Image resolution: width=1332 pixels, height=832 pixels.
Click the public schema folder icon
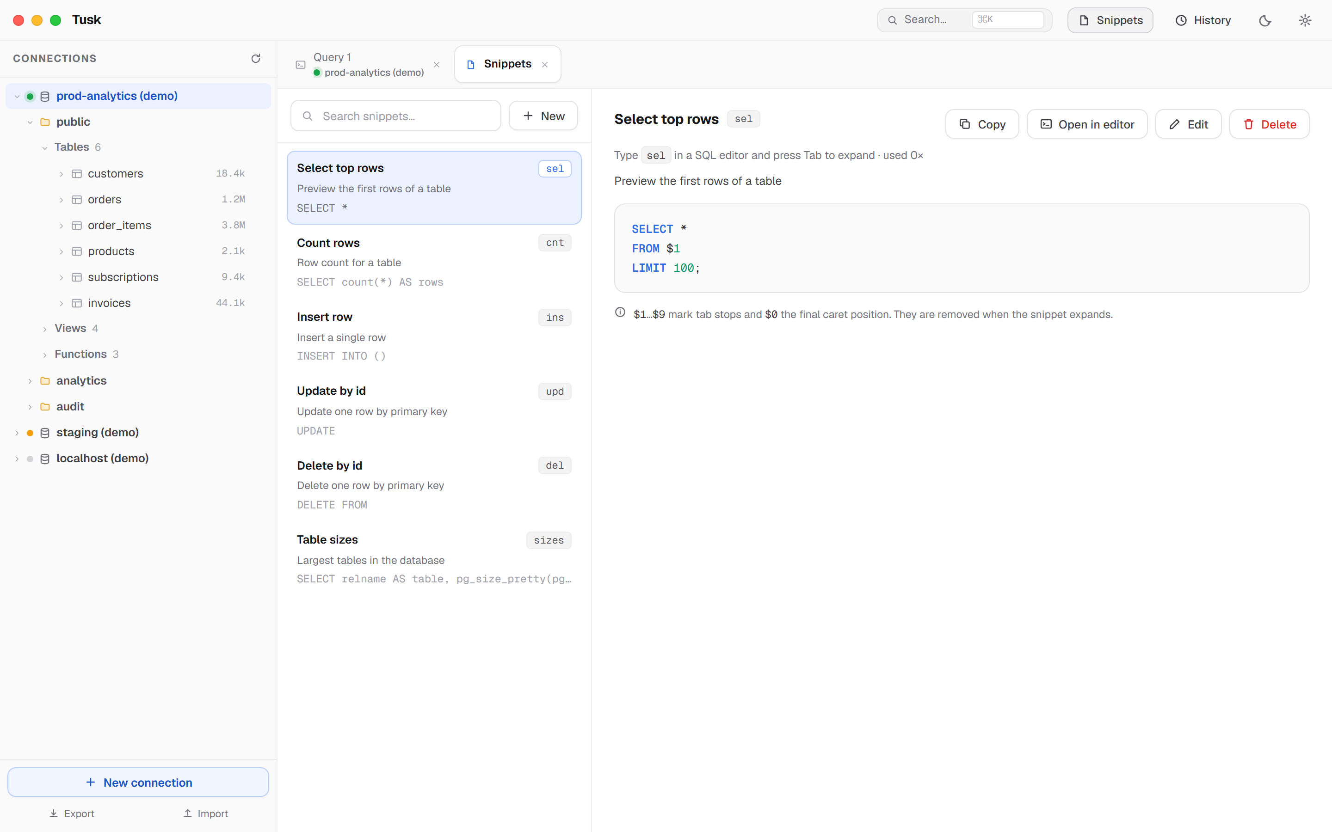[45, 122]
